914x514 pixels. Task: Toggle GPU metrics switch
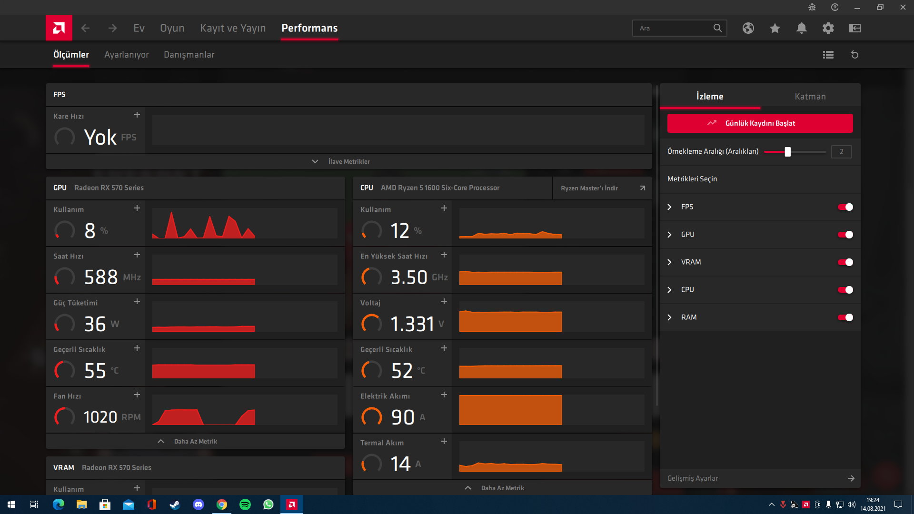(845, 235)
